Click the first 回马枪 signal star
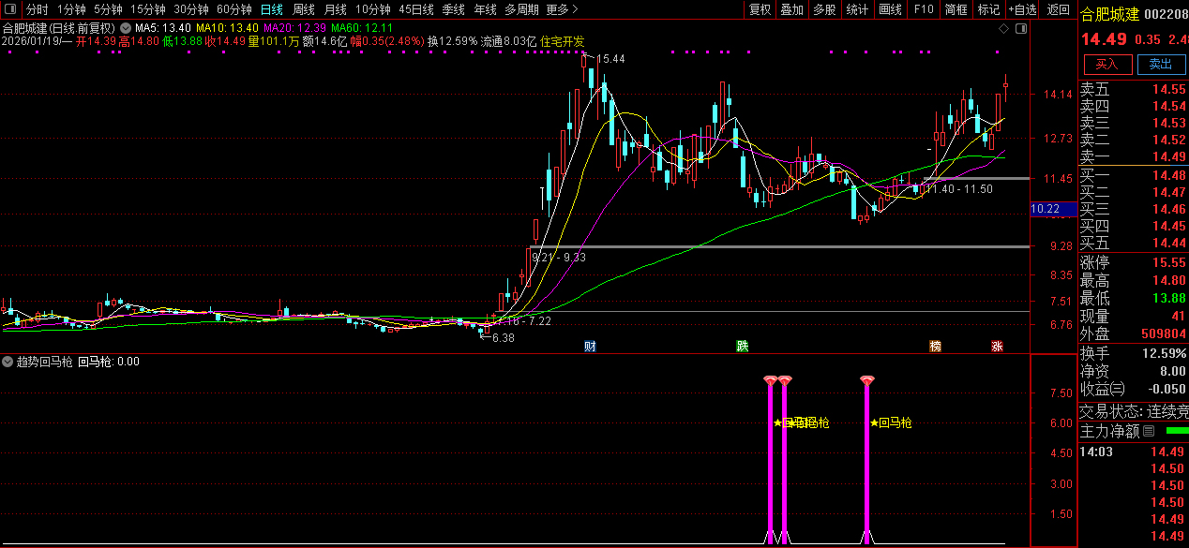 (777, 422)
